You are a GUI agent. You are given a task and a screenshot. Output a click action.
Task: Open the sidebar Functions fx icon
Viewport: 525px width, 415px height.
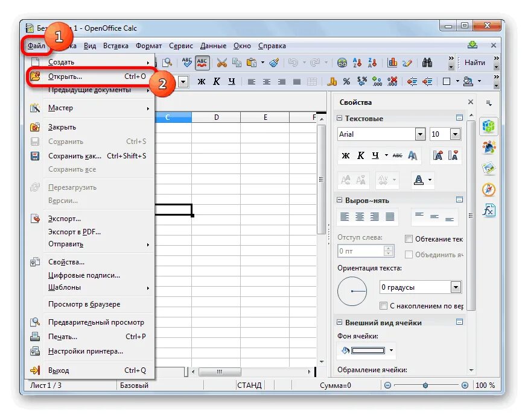tap(489, 210)
